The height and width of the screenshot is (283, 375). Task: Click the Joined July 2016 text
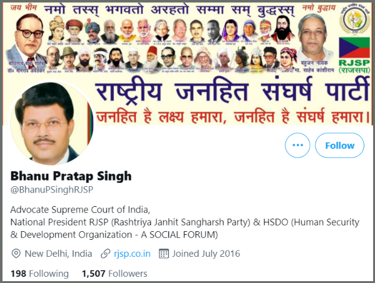(206, 254)
